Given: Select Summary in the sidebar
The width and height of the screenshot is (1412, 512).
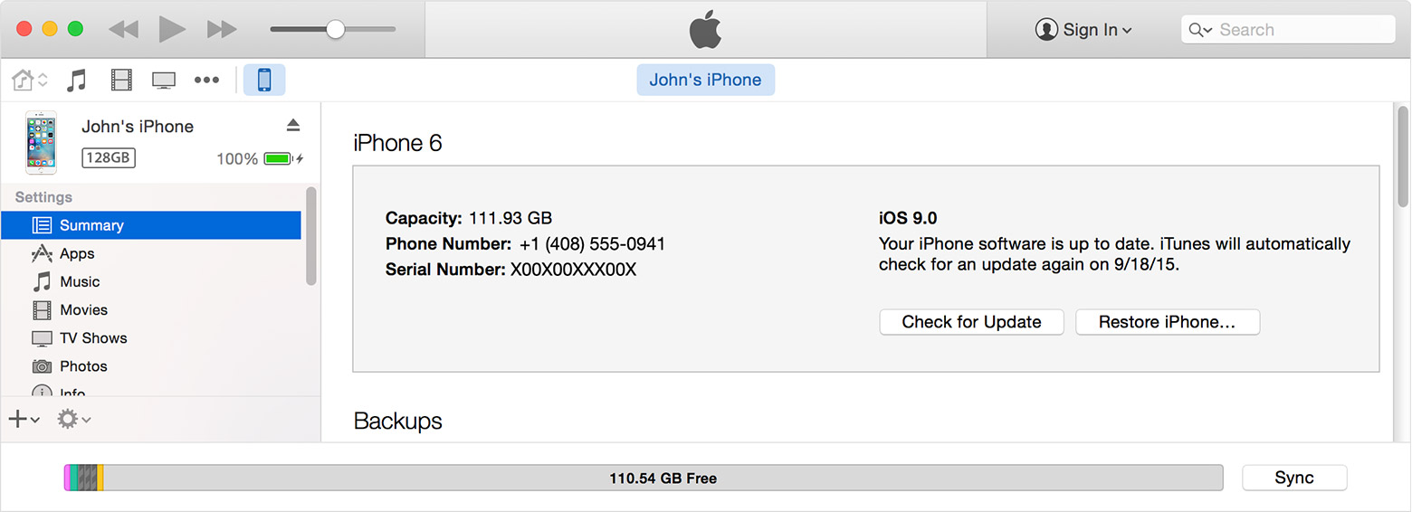Looking at the screenshot, I should click(x=151, y=225).
